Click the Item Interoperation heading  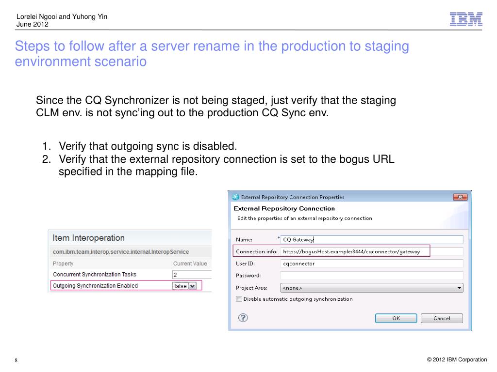click(x=88, y=238)
